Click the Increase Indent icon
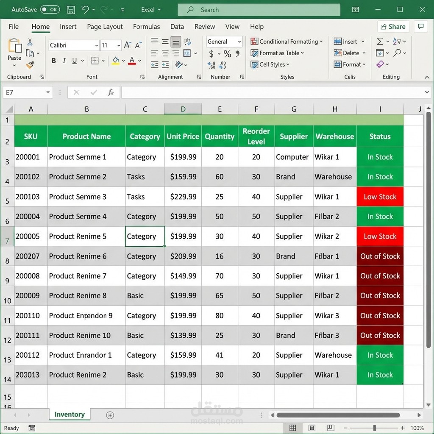This screenshot has height=434, width=434. click(x=165, y=65)
